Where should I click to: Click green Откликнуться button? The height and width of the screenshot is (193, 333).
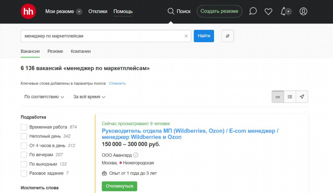pos(119,186)
